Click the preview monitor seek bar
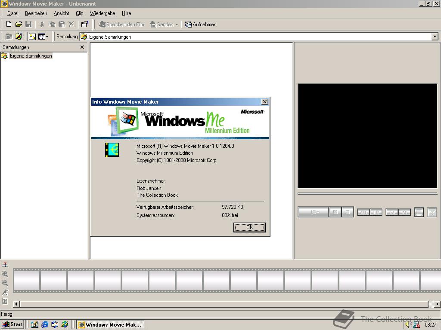 367,194
